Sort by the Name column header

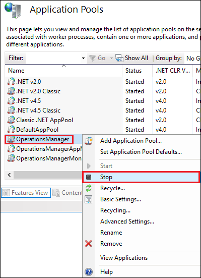63,71
